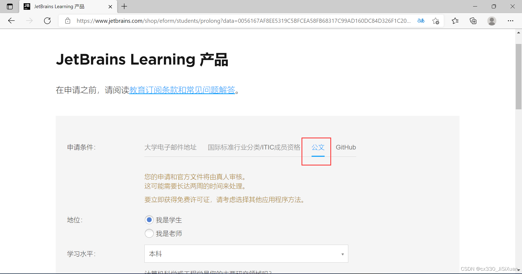The height and width of the screenshot is (274, 522).
Task: Click the scrollbar up arrow
Action: point(518,33)
